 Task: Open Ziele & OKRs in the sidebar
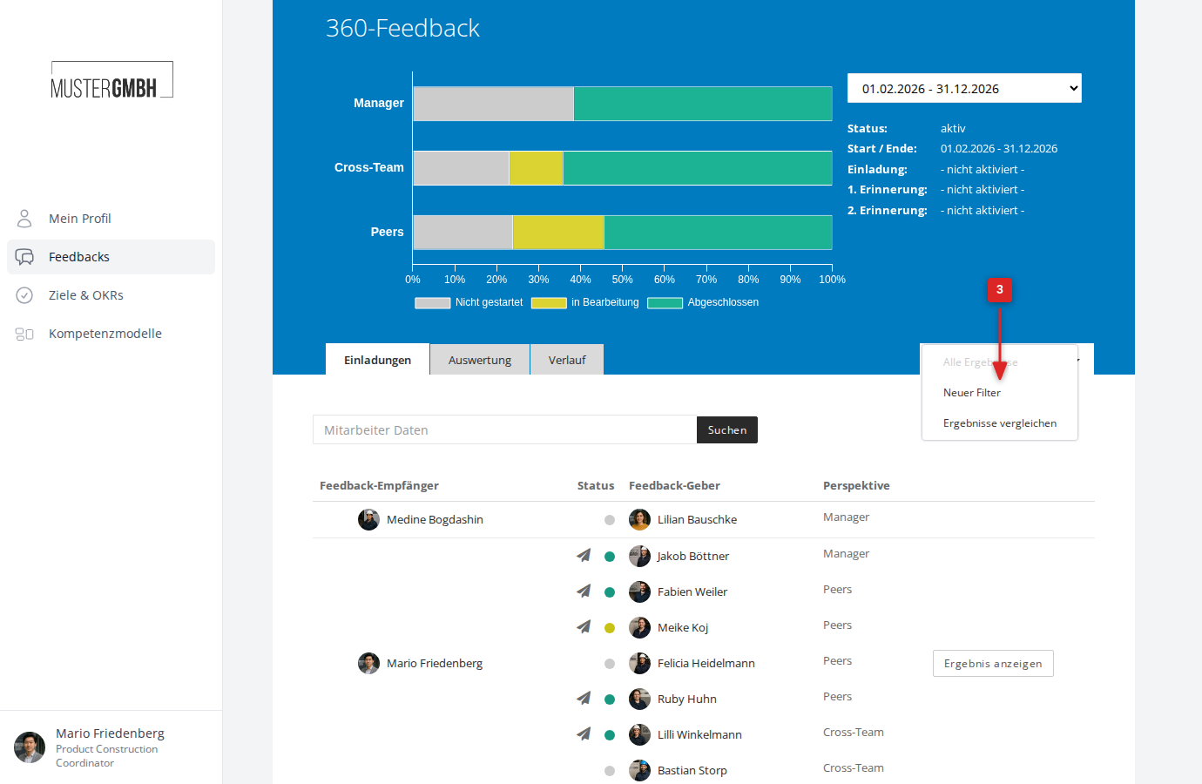coord(111,295)
